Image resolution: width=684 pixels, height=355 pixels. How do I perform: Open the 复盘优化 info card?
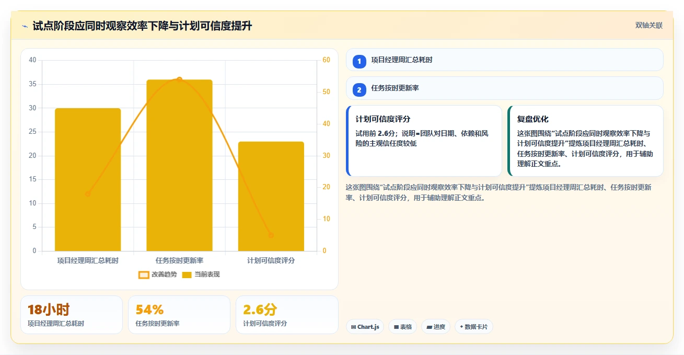coord(585,141)
